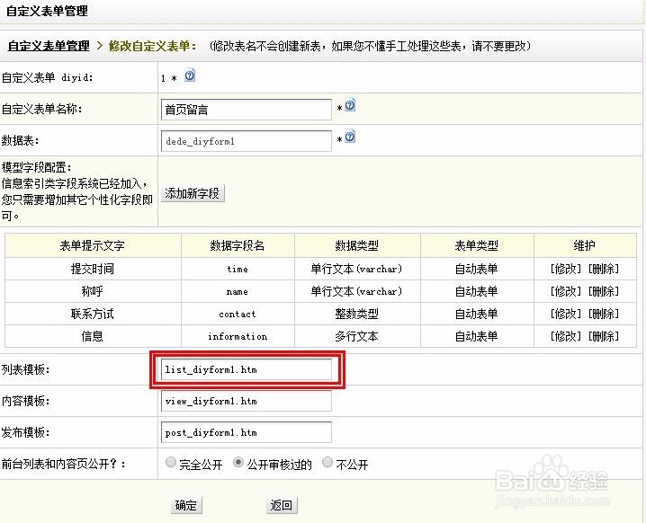Click the 内容模板 label
Image resolution: width=646 pixels, height=523 pixels.
(x=25, y=401)
